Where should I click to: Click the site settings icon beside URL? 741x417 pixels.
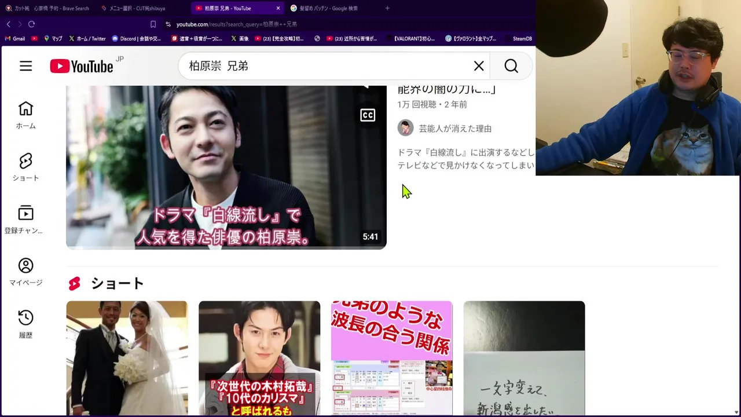168,24
